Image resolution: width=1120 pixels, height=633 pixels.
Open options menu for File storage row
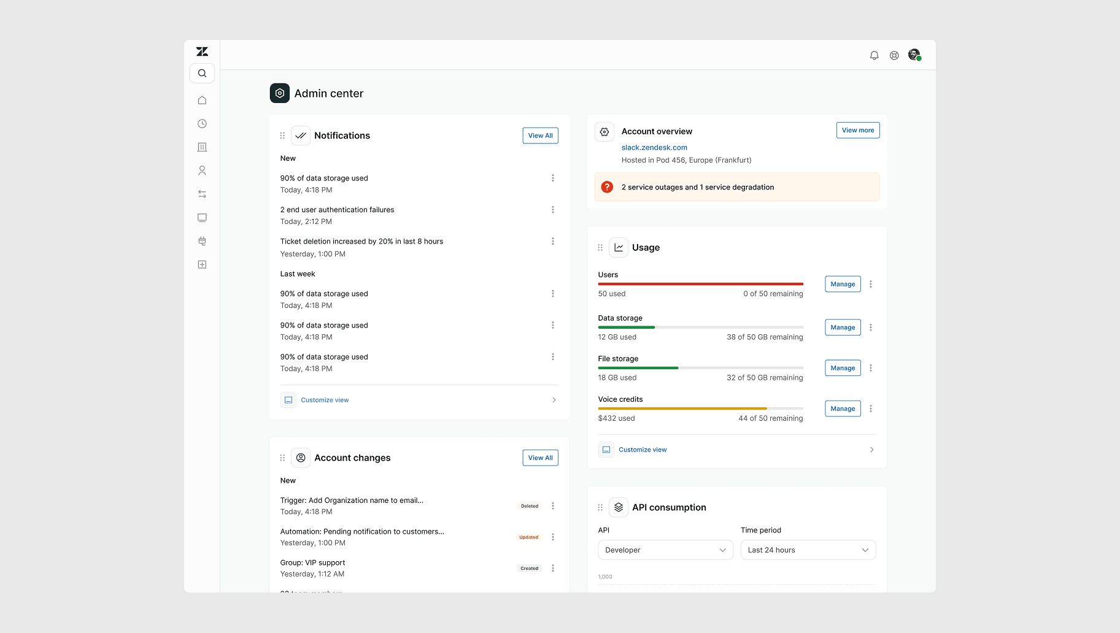coord(871,368)
